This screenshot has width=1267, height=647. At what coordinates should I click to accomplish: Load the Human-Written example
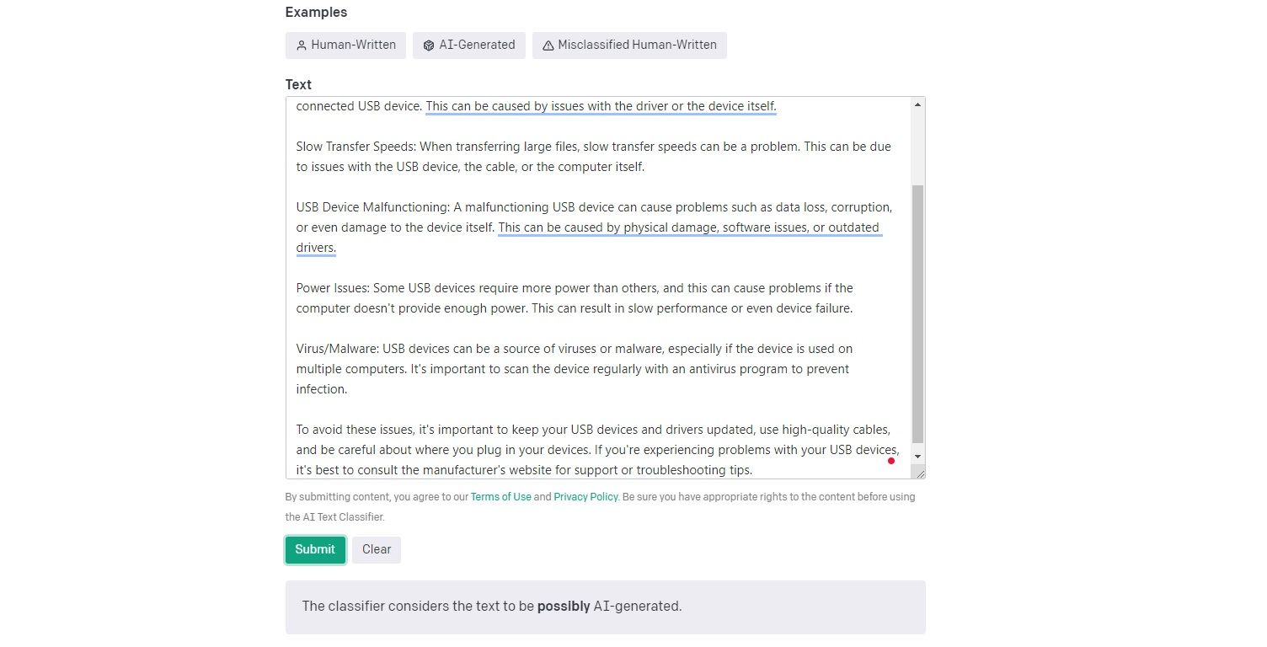[345, 45]
